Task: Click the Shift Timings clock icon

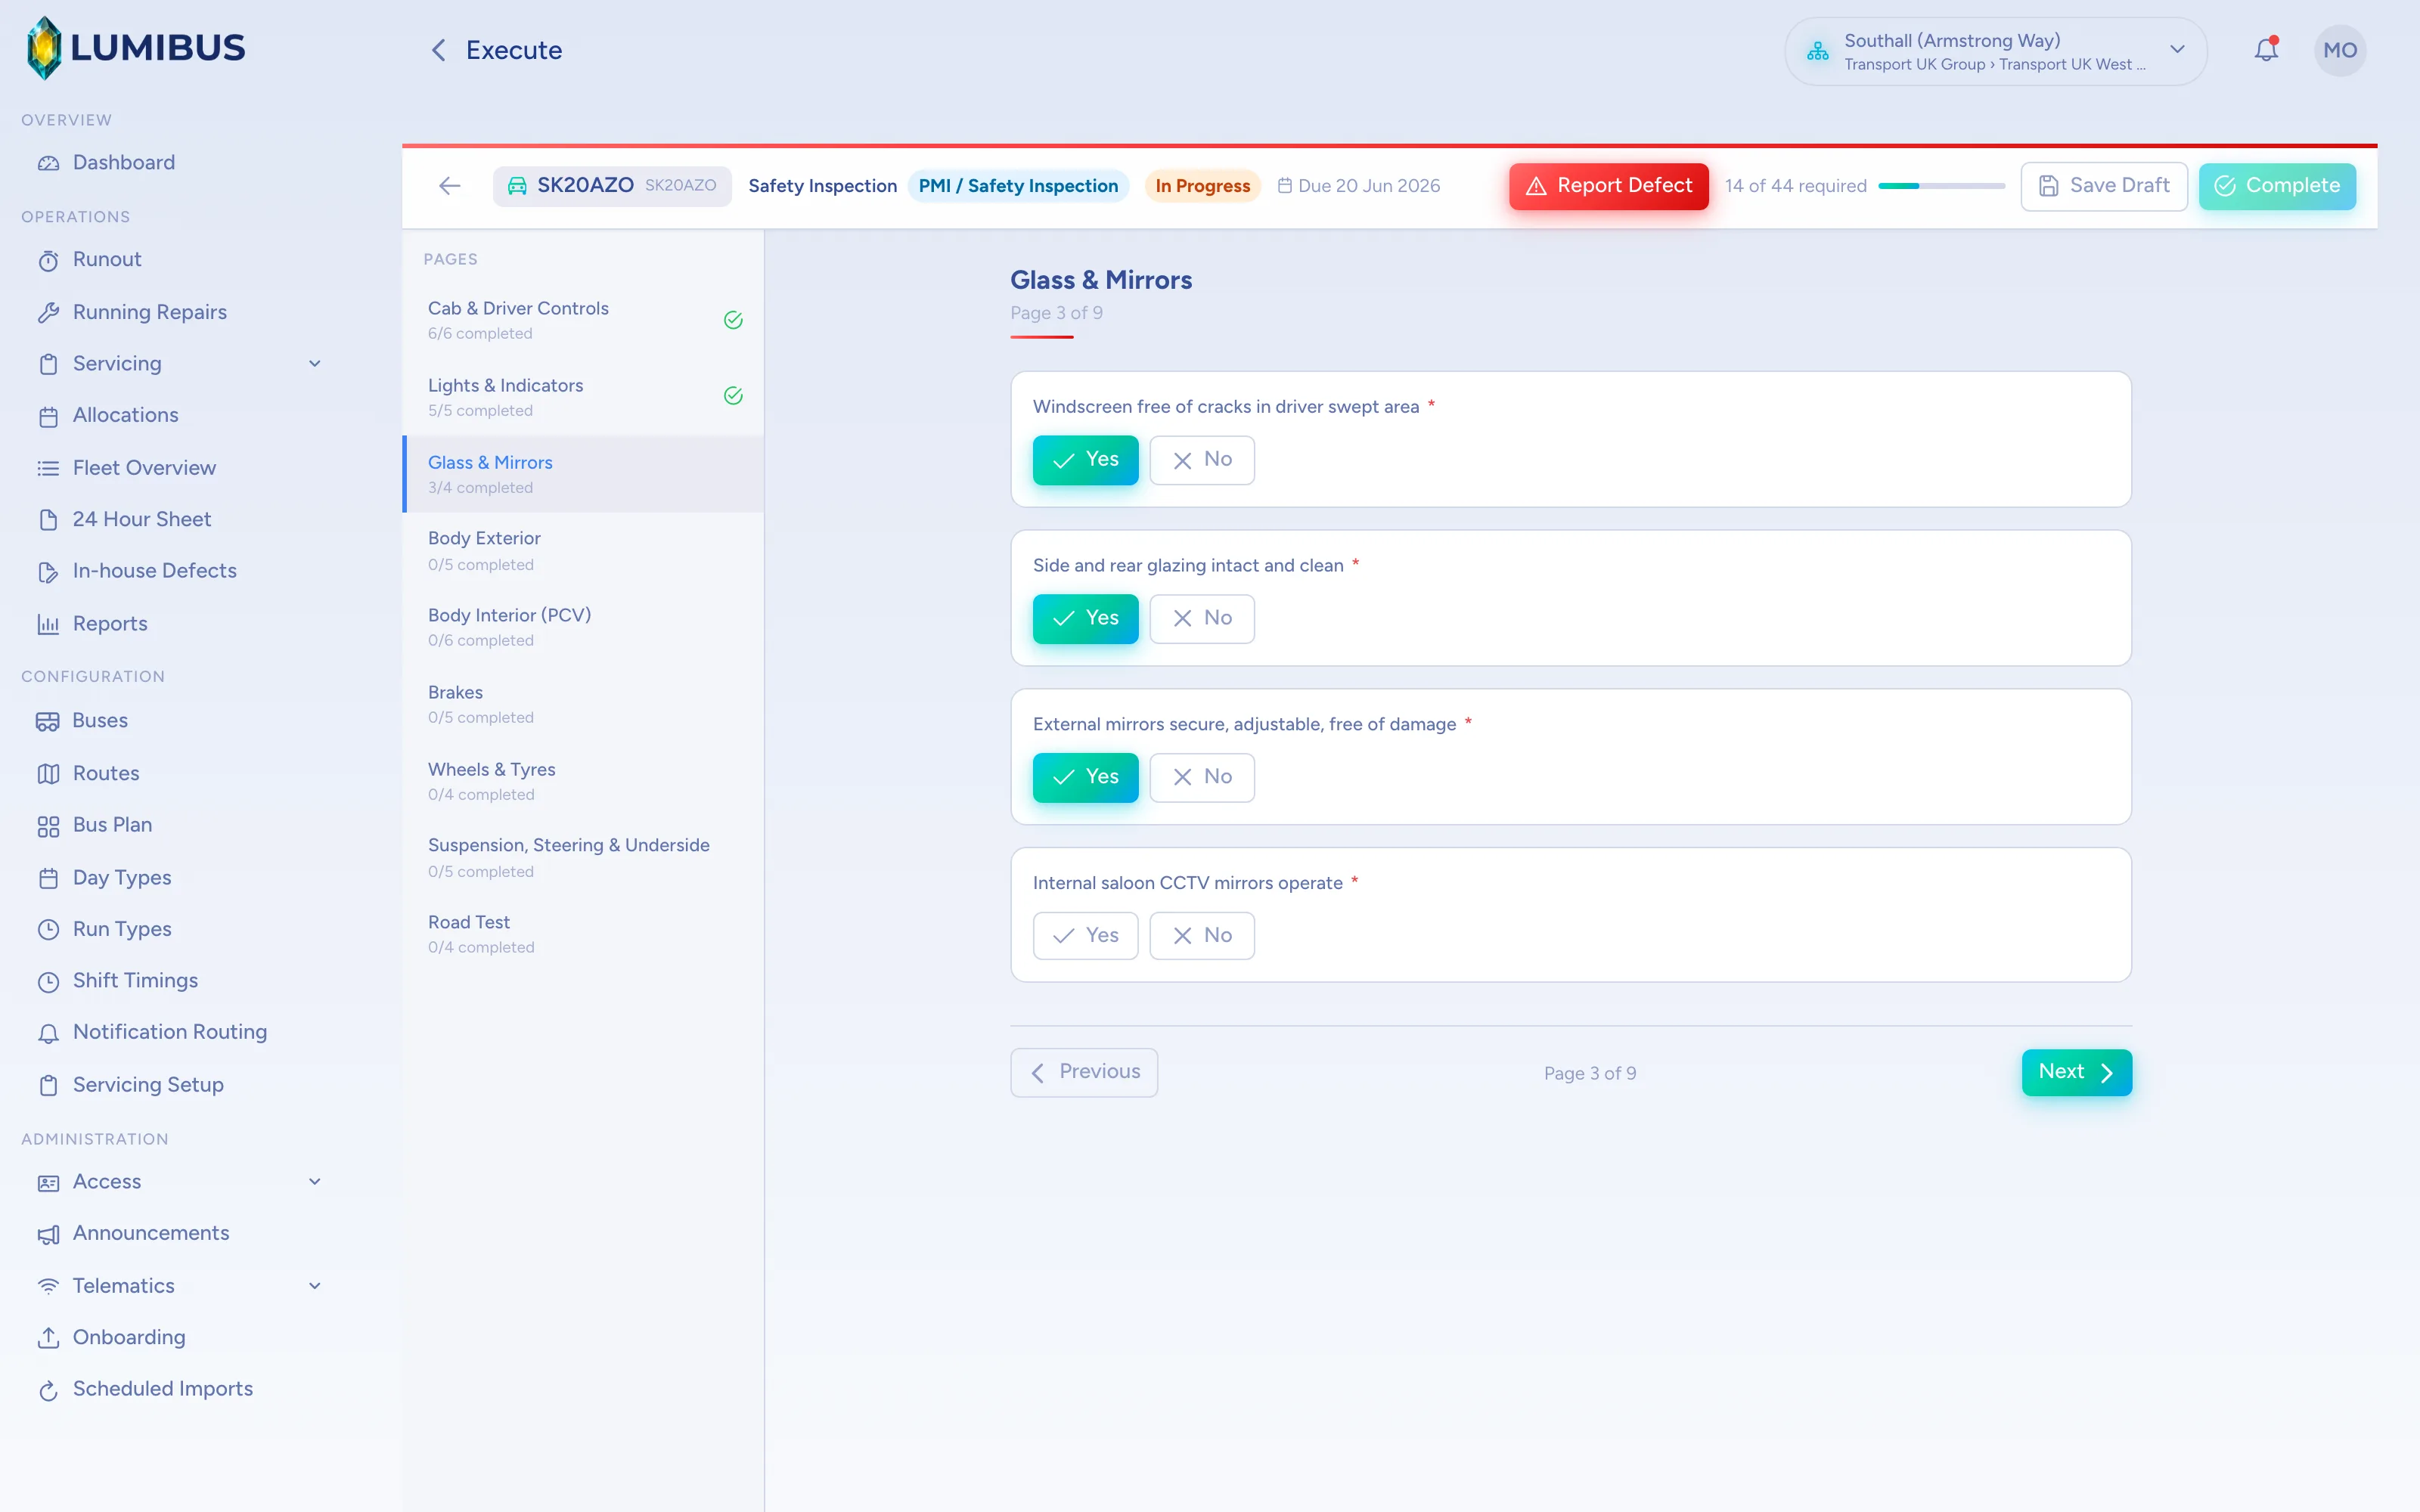Action: point(48,982)
